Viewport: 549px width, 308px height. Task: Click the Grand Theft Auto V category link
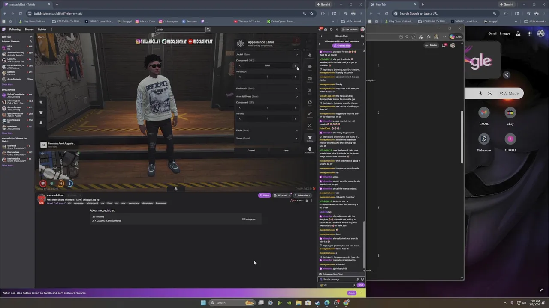tap(56, 203)
